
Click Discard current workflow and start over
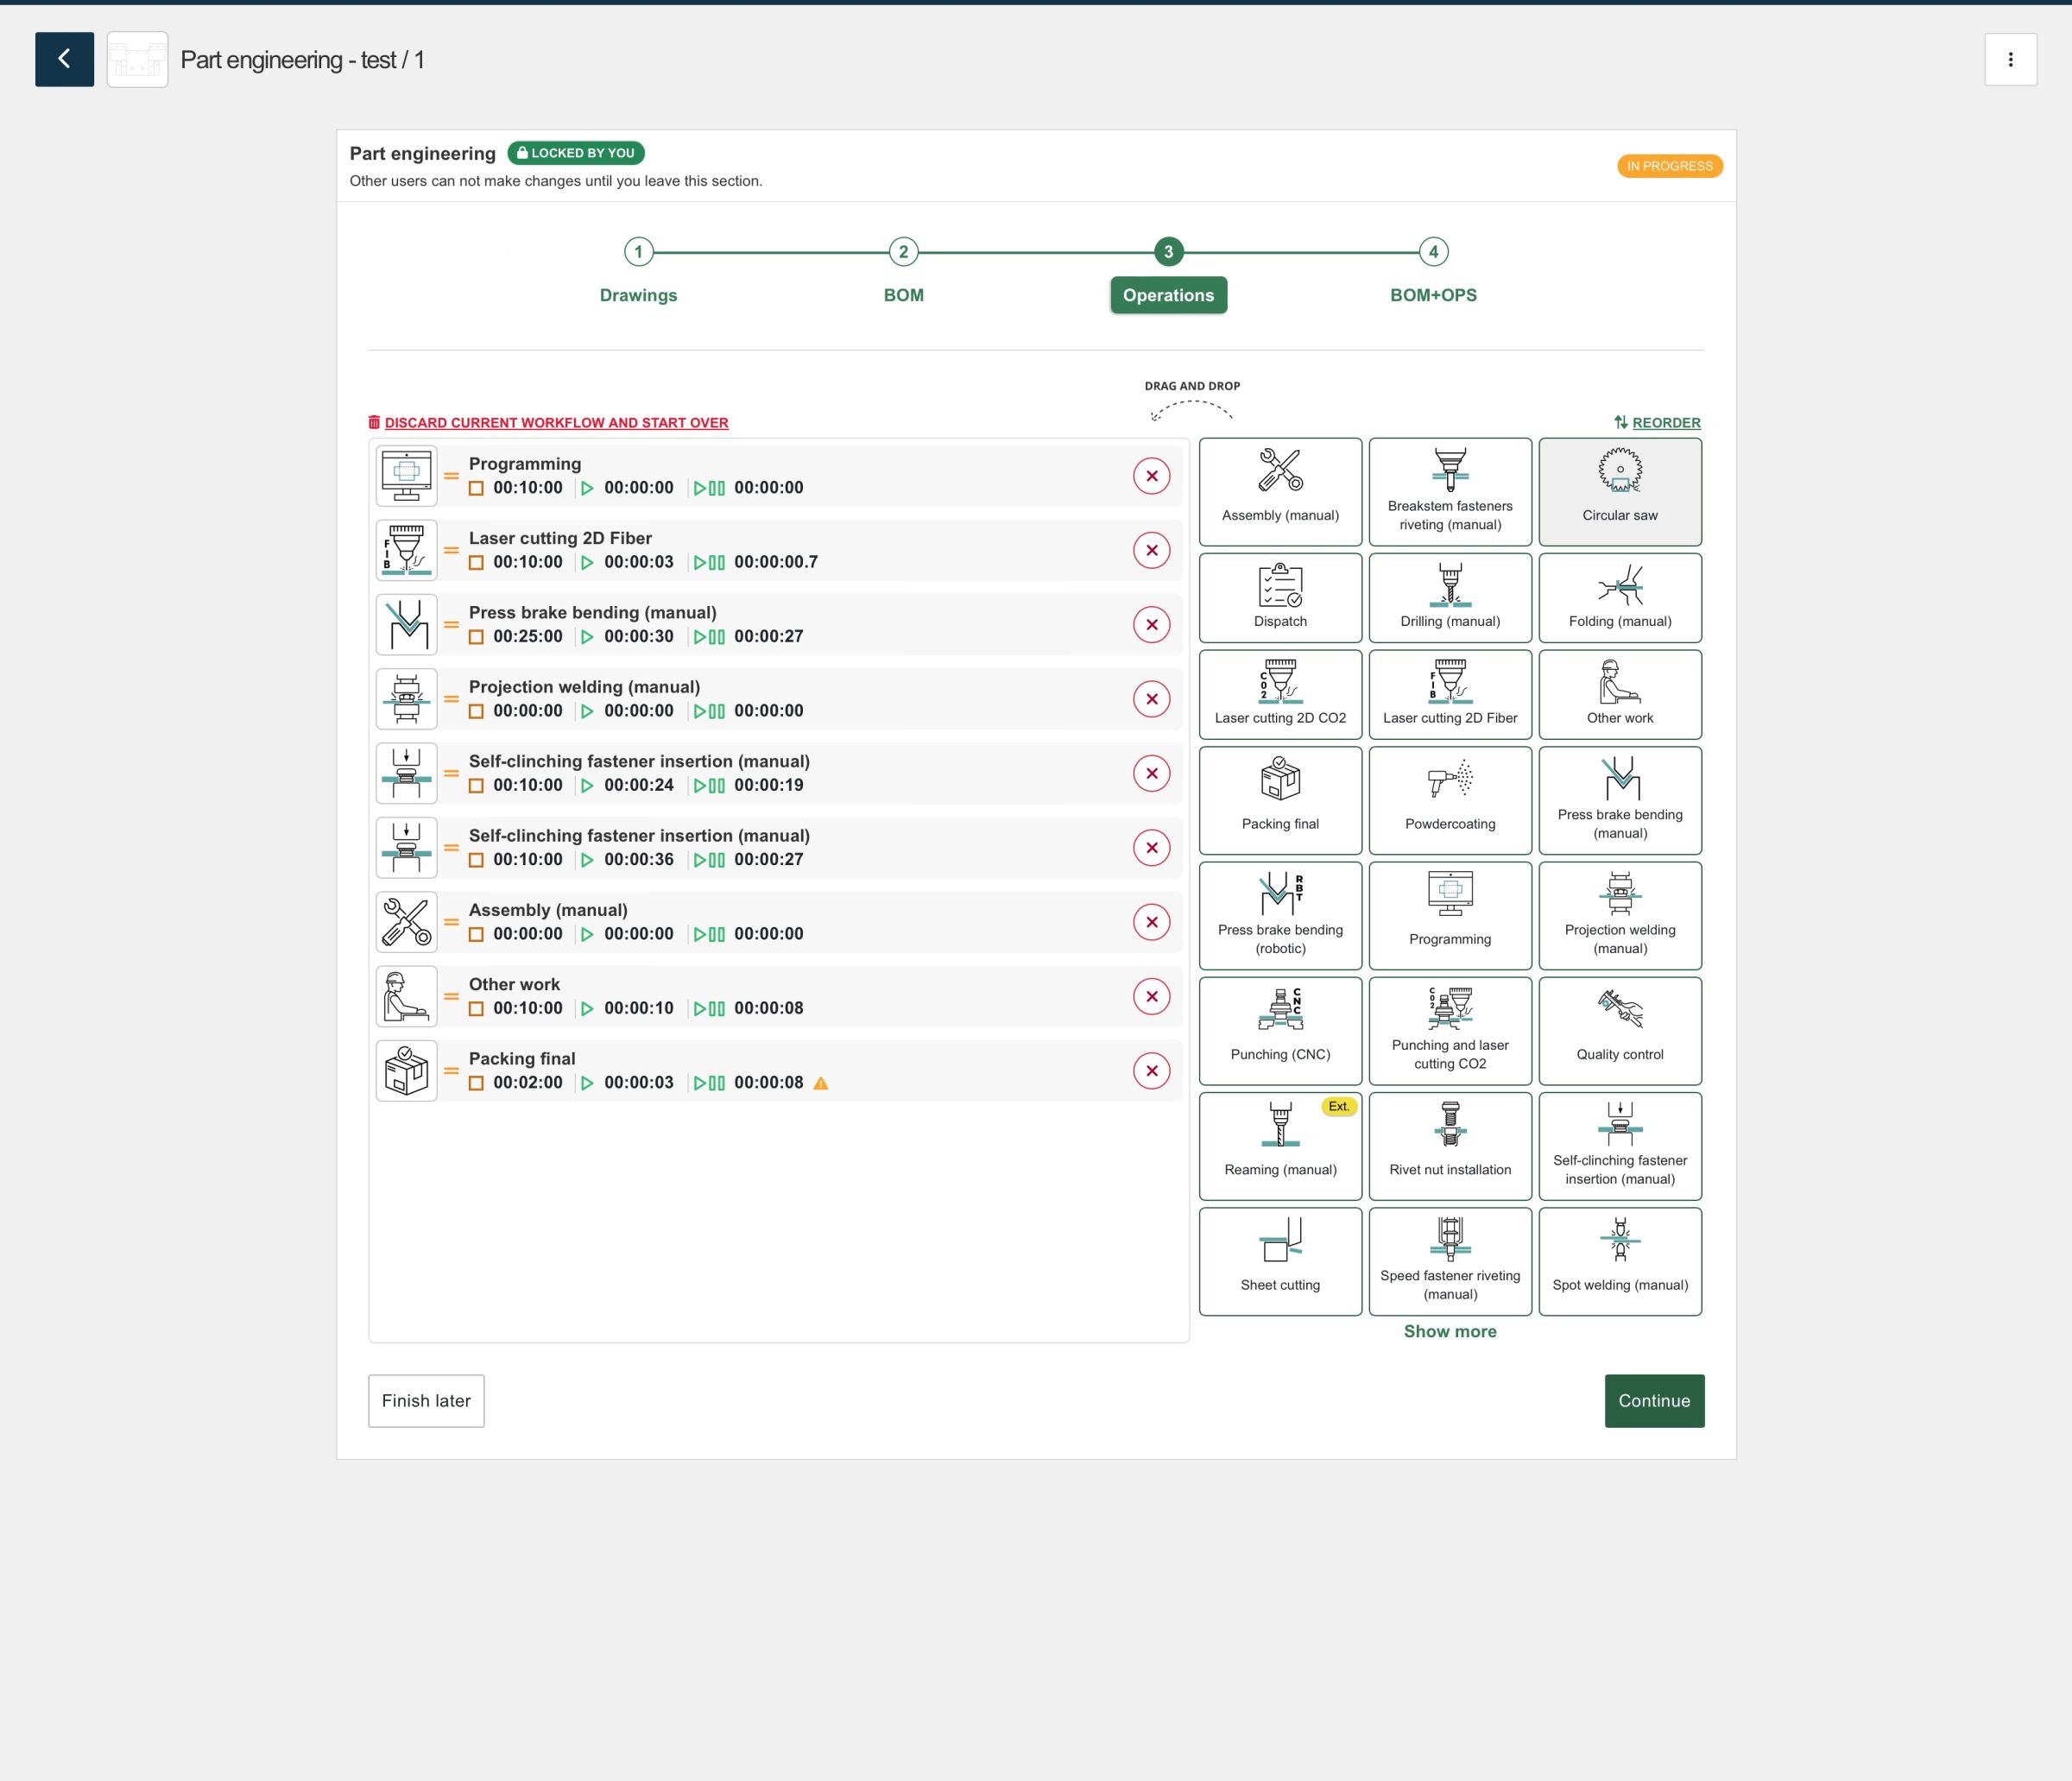pos(555,423)
